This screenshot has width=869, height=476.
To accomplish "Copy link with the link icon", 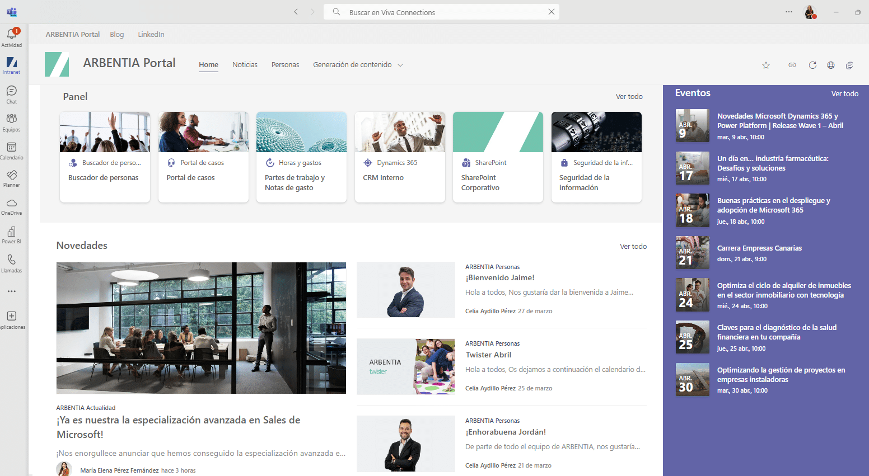I will tap(792, 65).
